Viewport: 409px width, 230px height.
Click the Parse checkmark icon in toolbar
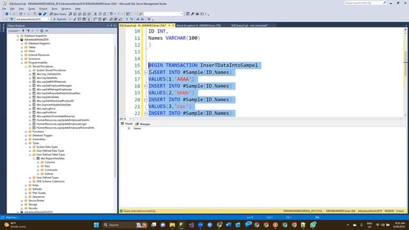pos(75,19)
